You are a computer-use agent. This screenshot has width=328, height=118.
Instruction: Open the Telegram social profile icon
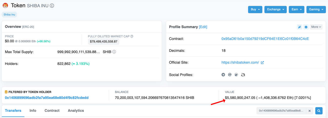(223, 75)
